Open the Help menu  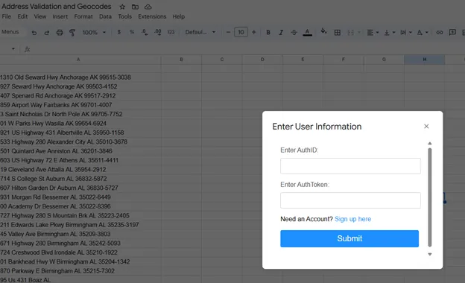point(179,16)
